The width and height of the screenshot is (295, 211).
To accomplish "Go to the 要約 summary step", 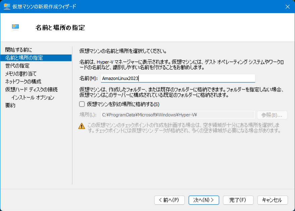I will pyautogui.click(x=10, y=106).
